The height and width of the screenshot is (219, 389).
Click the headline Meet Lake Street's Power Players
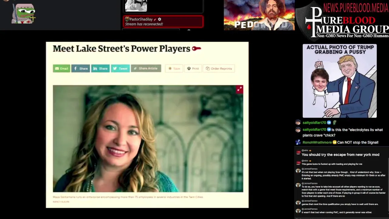[x=122, y=48]
